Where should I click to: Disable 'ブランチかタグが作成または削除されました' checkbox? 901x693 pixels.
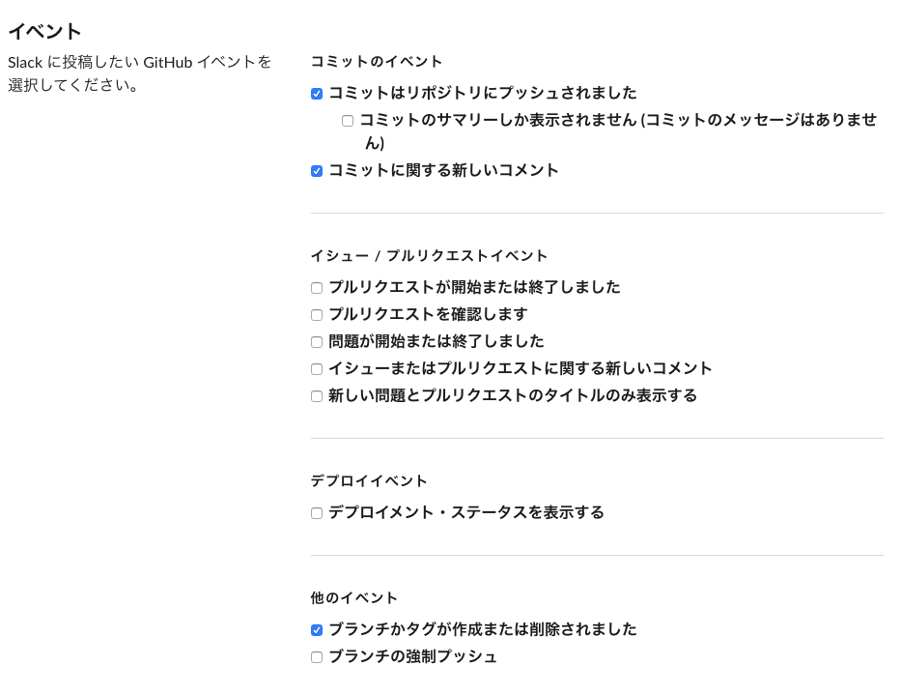click(317, 630)
